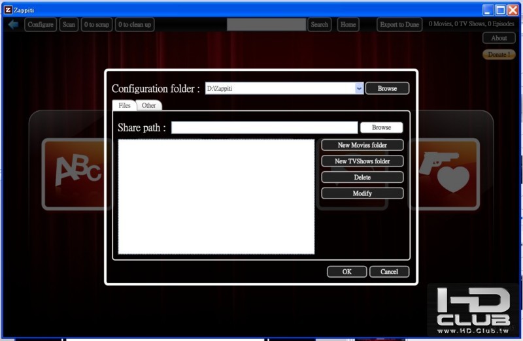Viewport: 523px width, 341px height.
Task: Go to the Home view
Action: (348, 25)
